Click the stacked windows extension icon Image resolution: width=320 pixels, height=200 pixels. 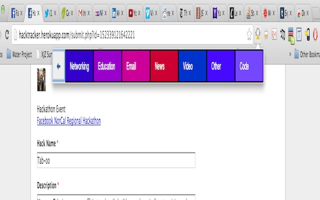pos(291,35)
